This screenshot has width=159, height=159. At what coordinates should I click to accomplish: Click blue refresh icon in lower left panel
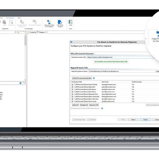click(20, 83)
